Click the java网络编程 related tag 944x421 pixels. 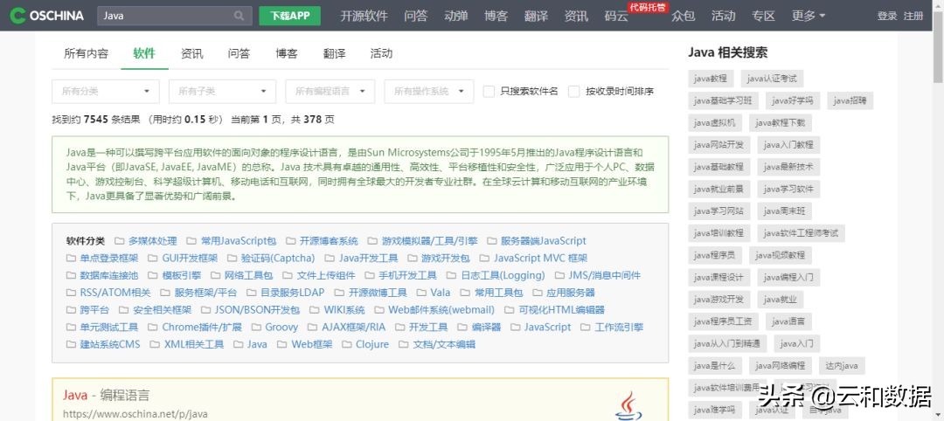(x=781, y=365)
